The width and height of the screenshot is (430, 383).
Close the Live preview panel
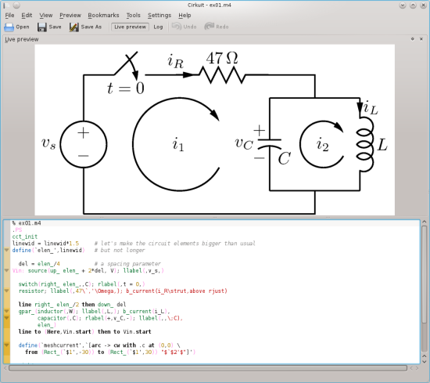tap(421, 39)
